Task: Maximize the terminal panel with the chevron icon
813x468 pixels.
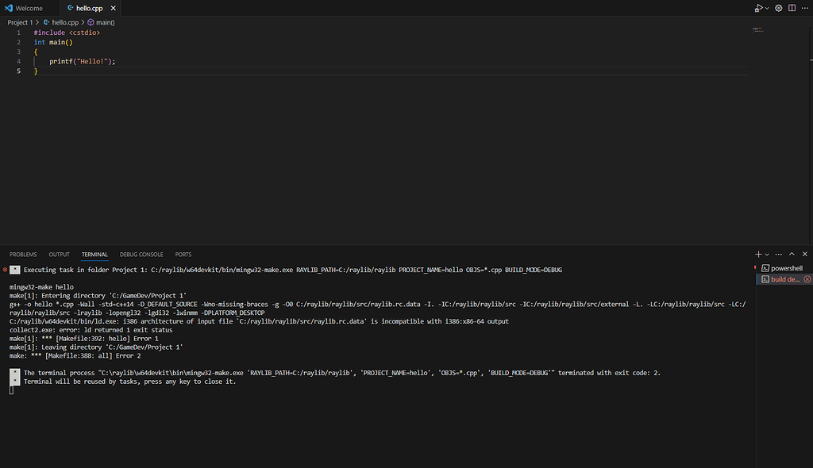Action: point(791,254)
